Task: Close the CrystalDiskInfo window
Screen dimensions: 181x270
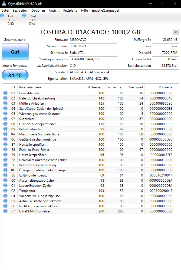Action: (x=175, y=4)
